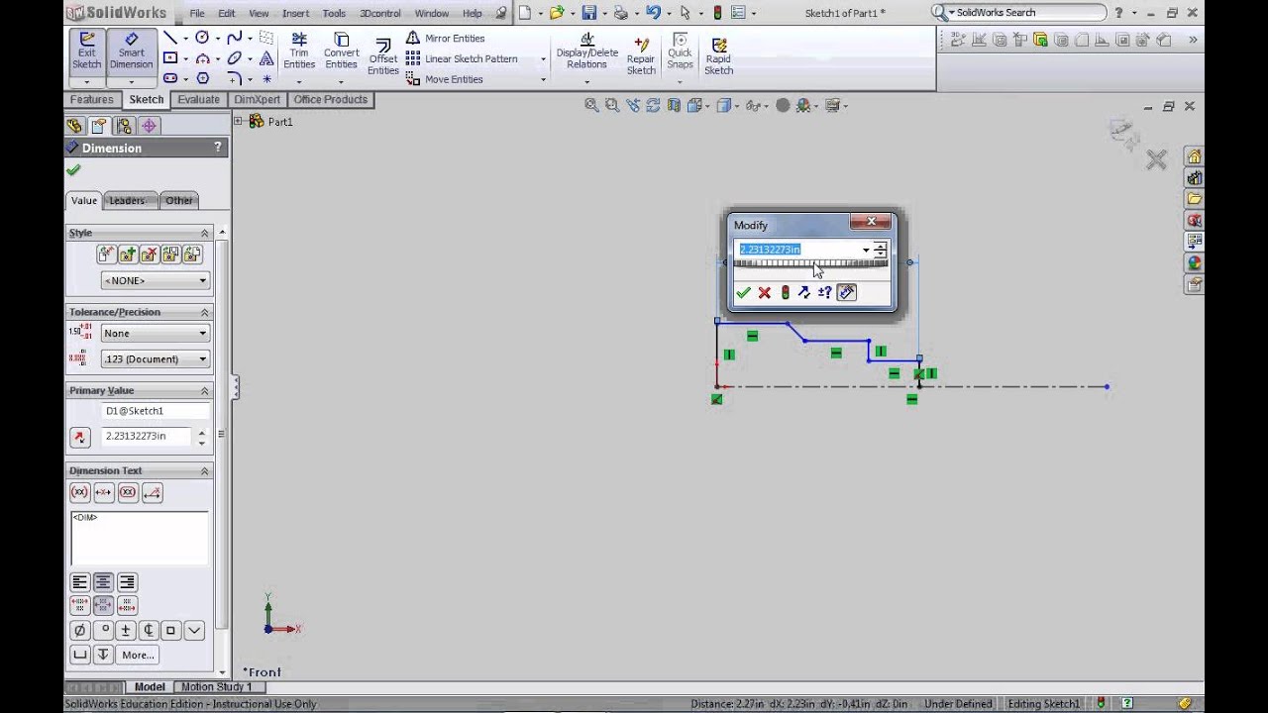Open Design Library tab in task pane

(x=1195, y=178)
